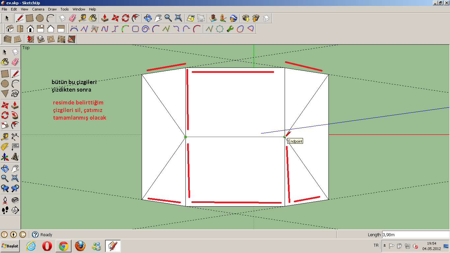Open the Edit menu
This screenshot has width=450, height=253.
click(14, 9)
